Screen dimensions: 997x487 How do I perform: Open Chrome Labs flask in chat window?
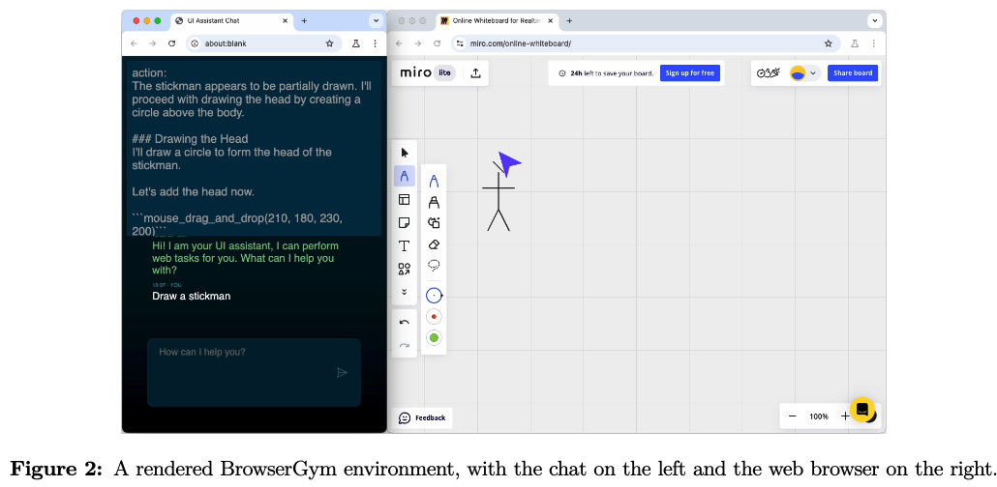point(357,43)
